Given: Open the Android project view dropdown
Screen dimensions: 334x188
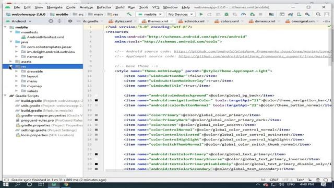Looking at the screenshot, I should (x=19, y=21).
